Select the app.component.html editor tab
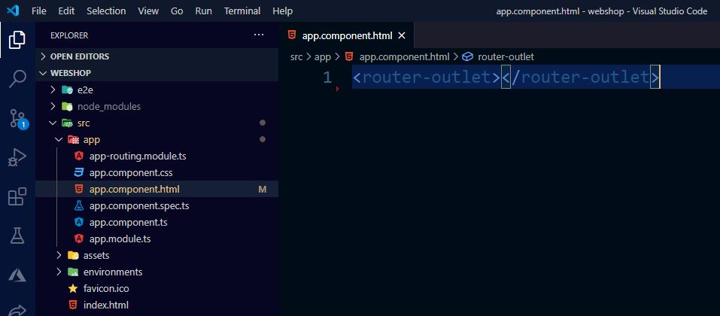Screen dimensions: 720x316 [x=347, y=35]
